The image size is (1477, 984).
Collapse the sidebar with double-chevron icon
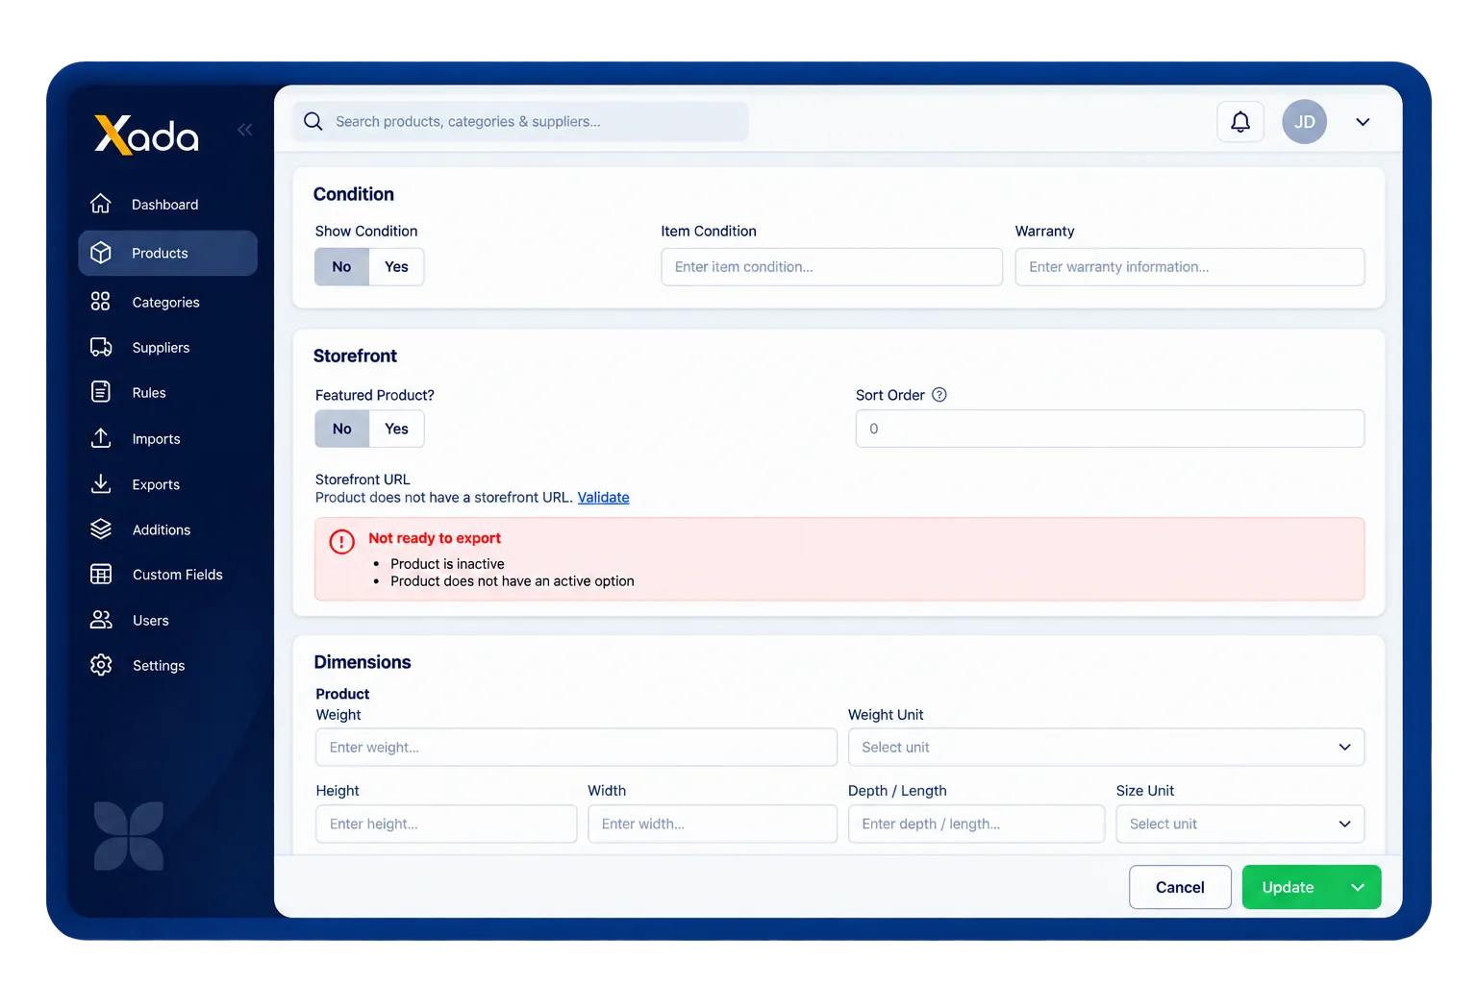[245, 130]
